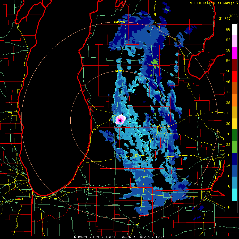Screen dimensions: 239x239
Task: Click the '22' legend value label
Action: tap(228, 144)
